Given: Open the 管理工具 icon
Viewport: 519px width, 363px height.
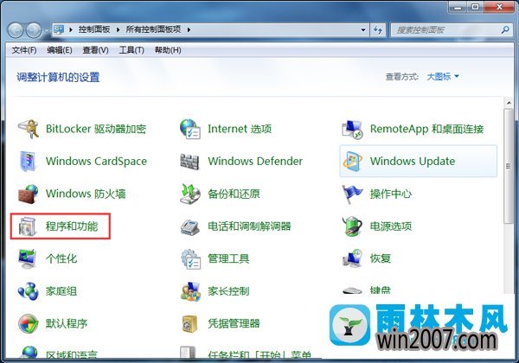Looking at the screenshot, I should [x=190, y=259].
